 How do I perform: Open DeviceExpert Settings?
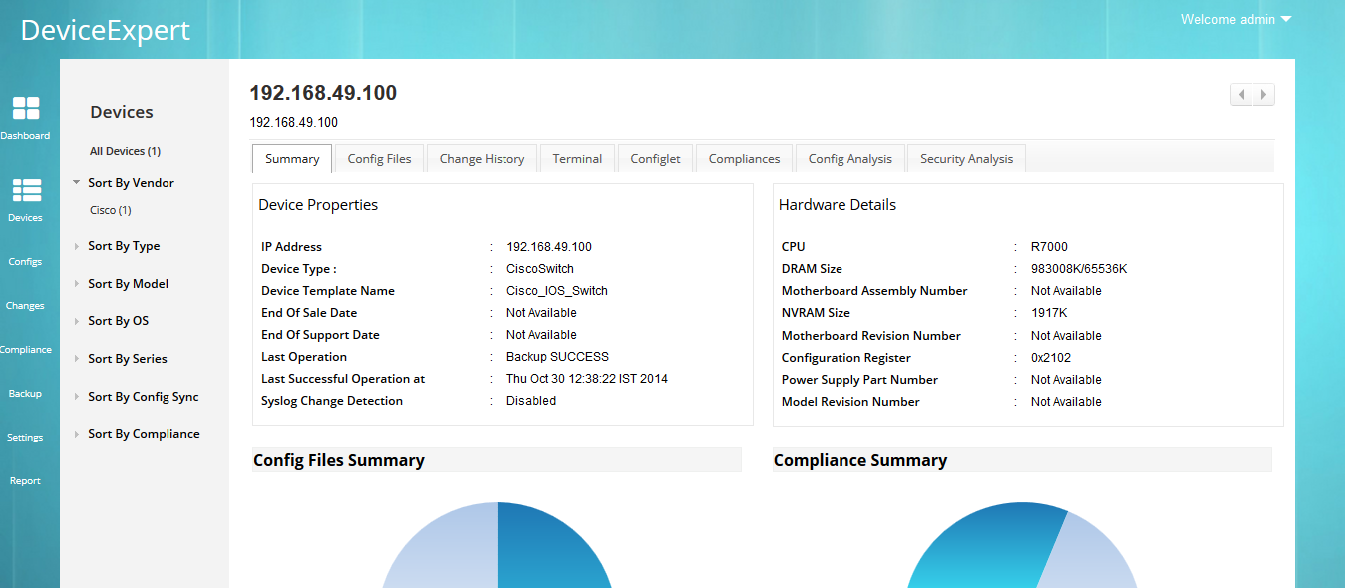coord(25,437)
